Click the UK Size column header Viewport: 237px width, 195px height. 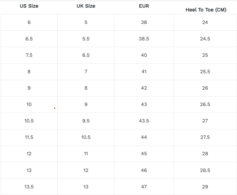click(x=86, y=6)
